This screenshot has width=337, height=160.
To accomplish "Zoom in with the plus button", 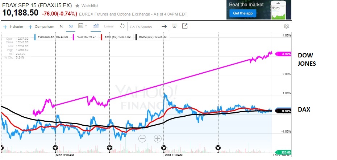I will (158, 138).
